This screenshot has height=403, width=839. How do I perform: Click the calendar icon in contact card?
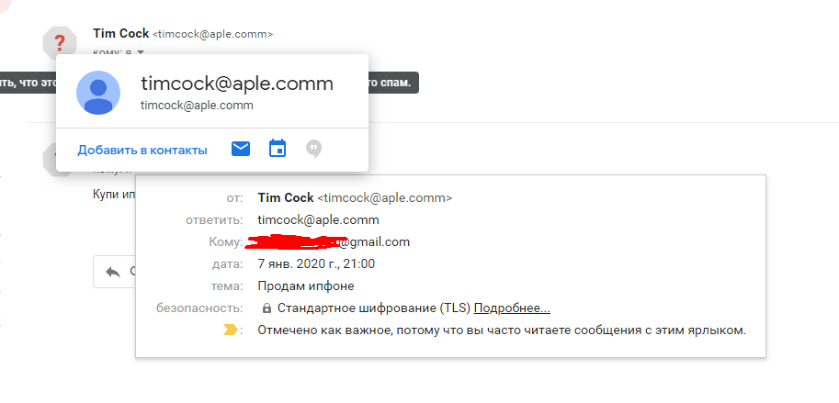pos(278,149)
